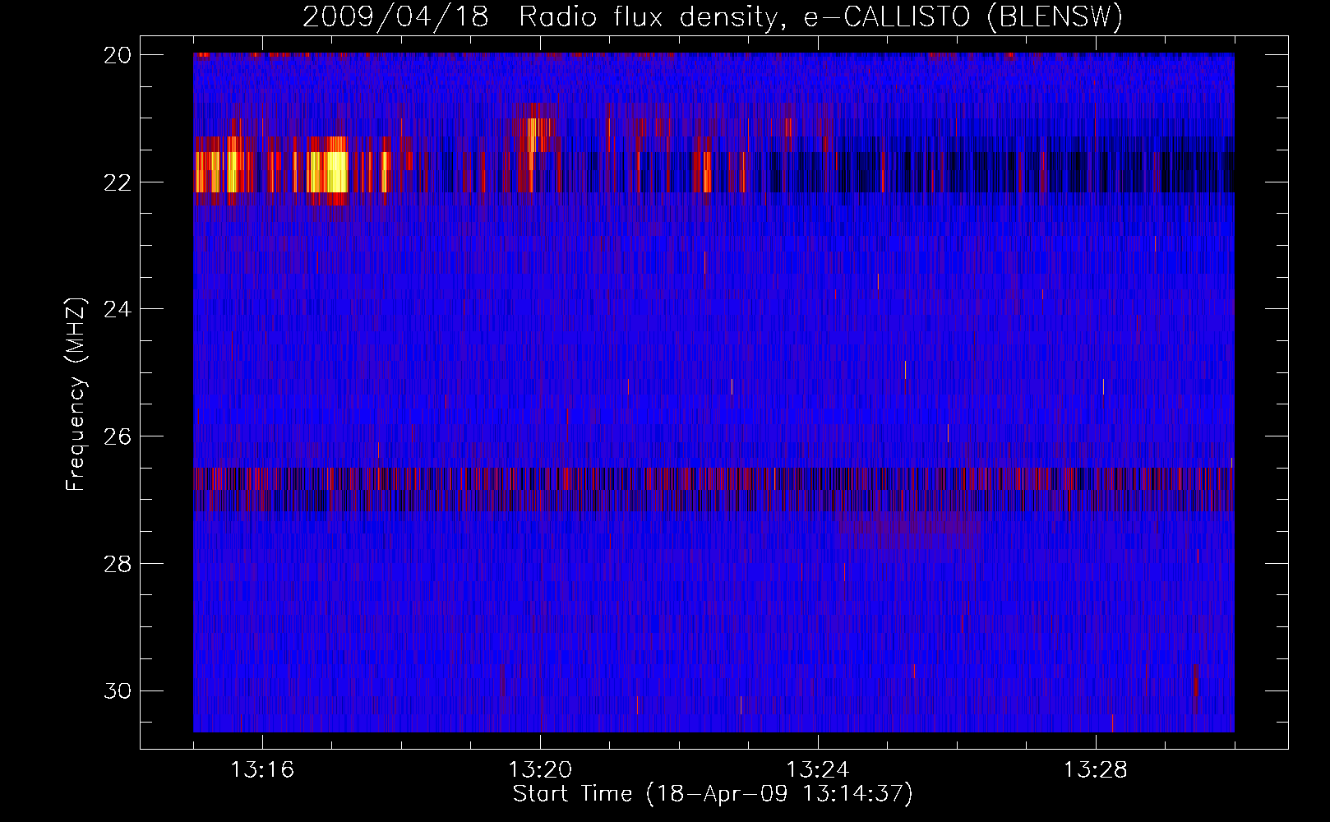Click the "Frequency (MHZ)" axis label
Image resolution: width=1330 pixels, height=822 pixels.
[x=75, y=395]
